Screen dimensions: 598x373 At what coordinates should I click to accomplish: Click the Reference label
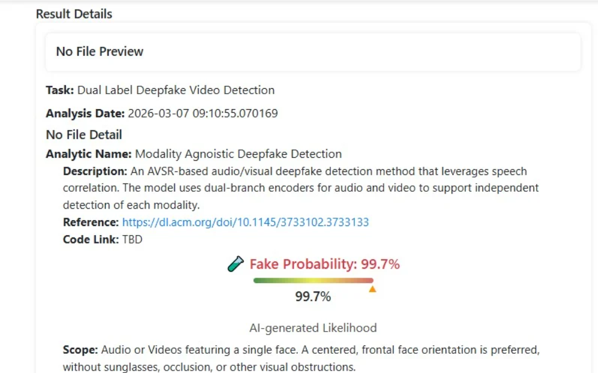[x=91, y=222]
